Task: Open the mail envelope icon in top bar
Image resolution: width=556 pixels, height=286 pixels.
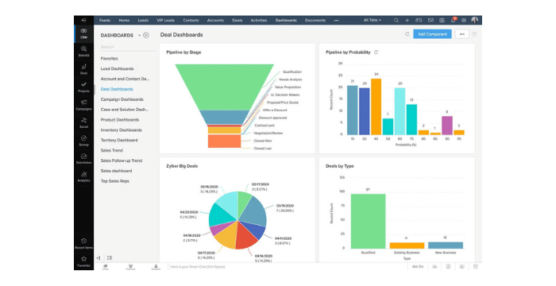Action: [431, 20]
